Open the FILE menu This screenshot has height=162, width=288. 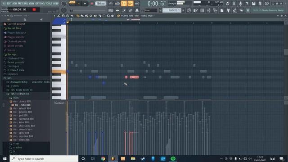pos(4,4)
